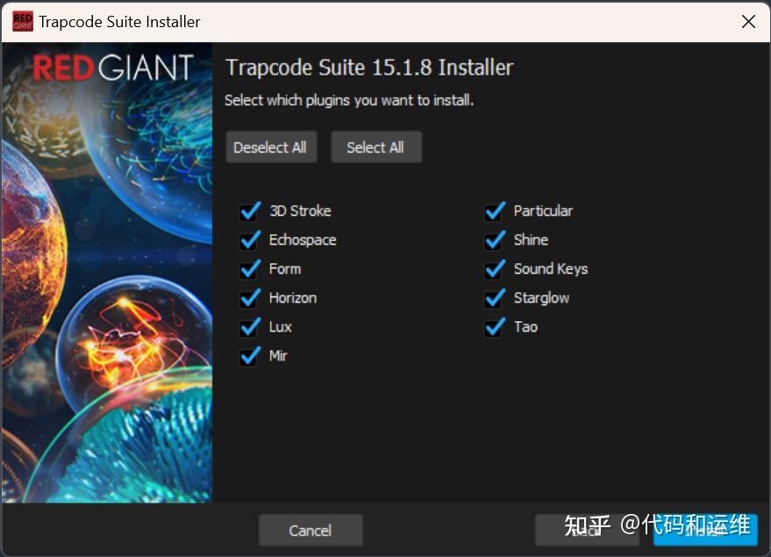Uncheck the Horizon plugin
Viewport: 771px width, 557px height.
(250, 297)
